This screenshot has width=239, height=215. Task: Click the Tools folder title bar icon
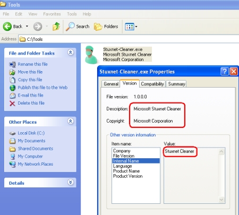coord(3,4)
